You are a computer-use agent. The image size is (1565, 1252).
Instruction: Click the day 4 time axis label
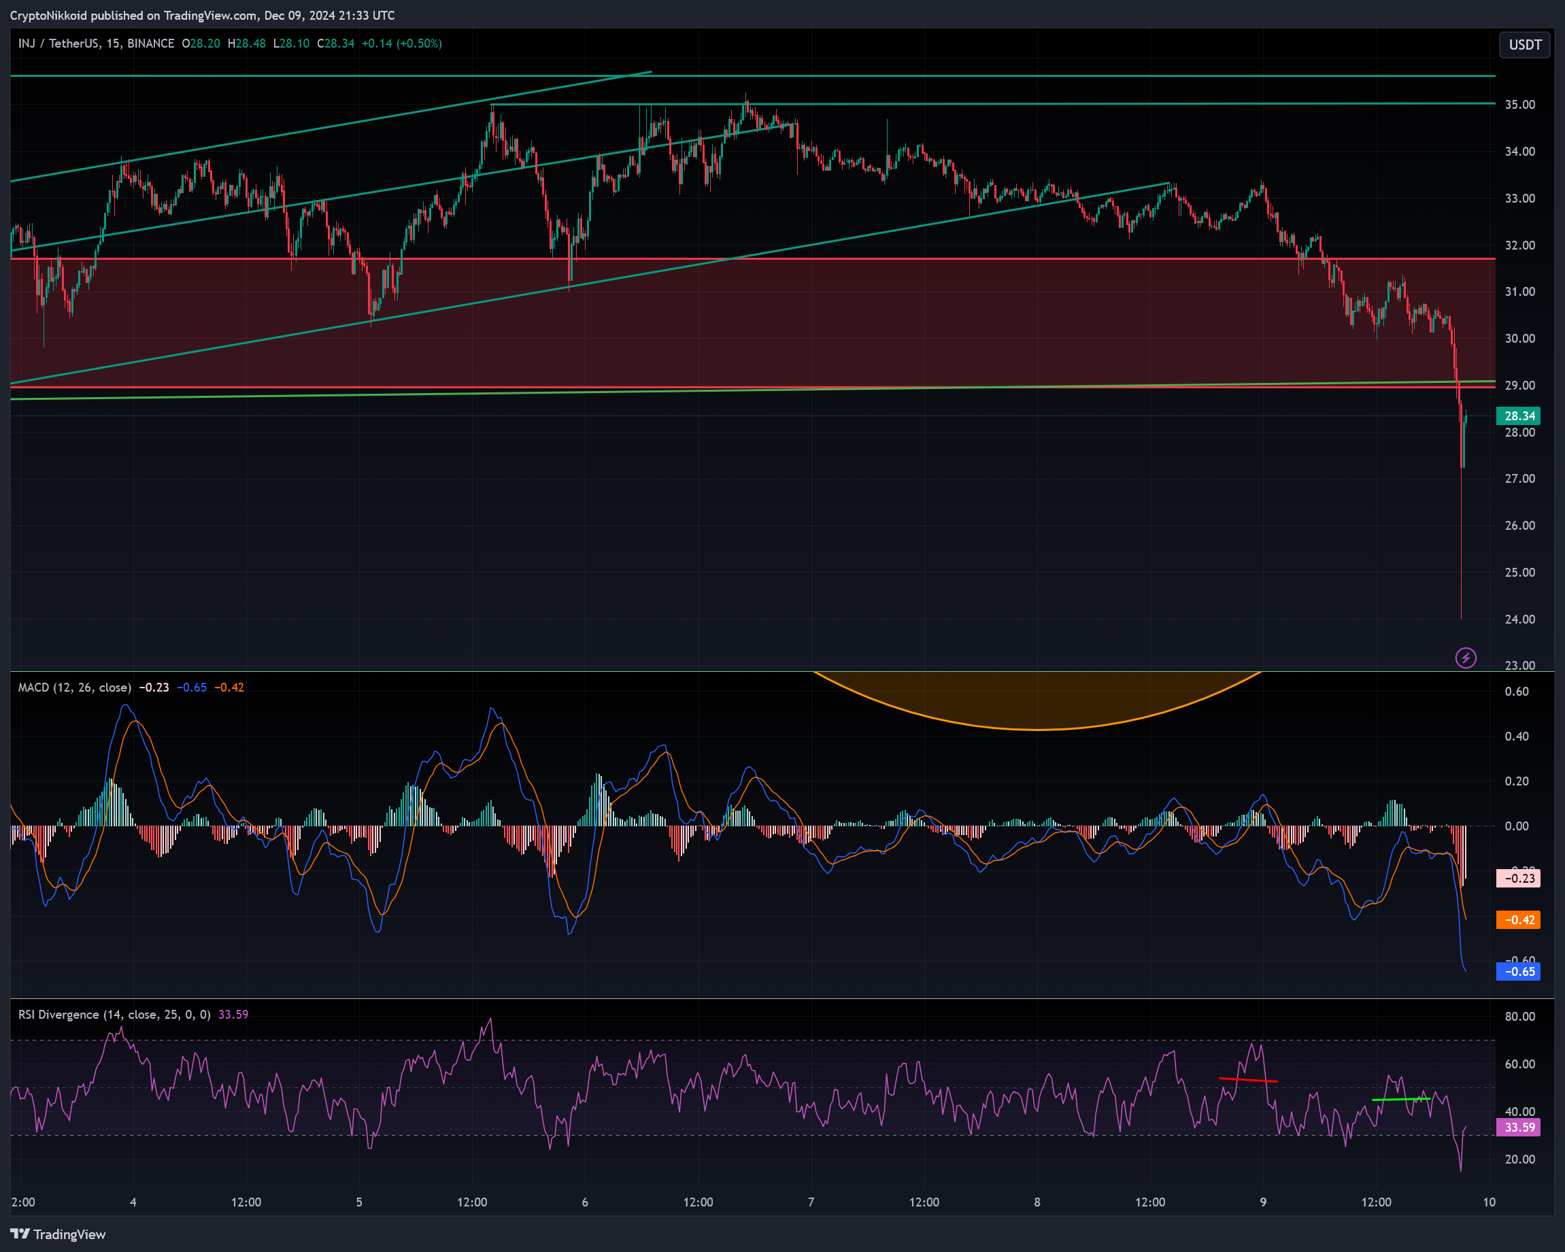pyautogui.click(x=133, y=1202)
